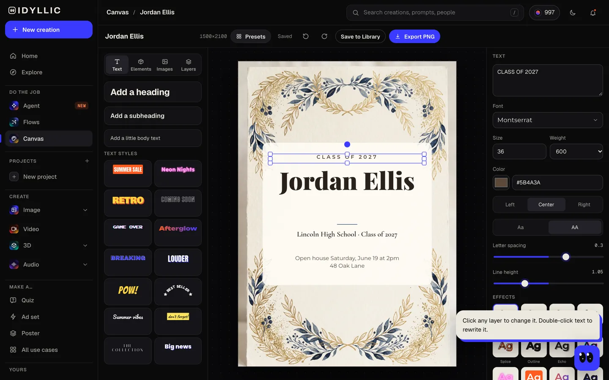609x380 pixels.
Task: Click Save to Library
Action: pyautogui.click(x=360, y=36)
